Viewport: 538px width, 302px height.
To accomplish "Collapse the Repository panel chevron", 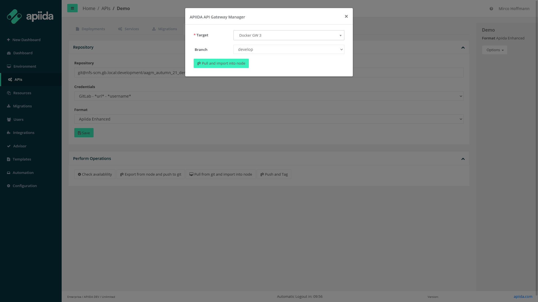I will point(463,48).
